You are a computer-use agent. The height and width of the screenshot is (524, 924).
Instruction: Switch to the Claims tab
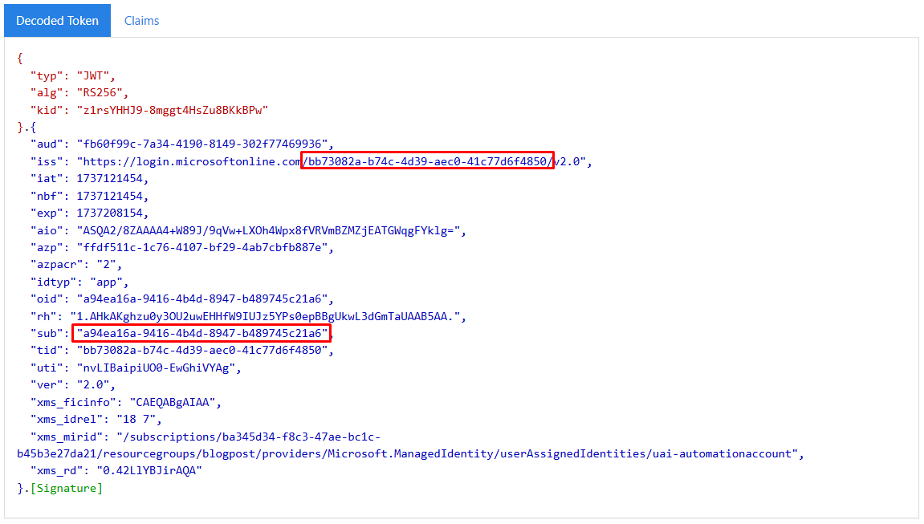point(141,21)
